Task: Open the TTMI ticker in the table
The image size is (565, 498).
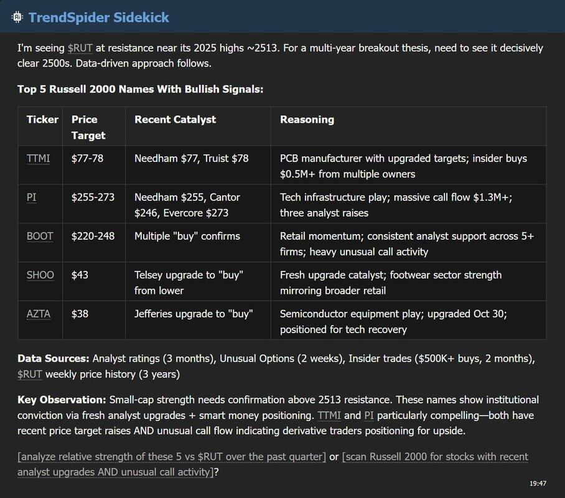Action: 39,158
